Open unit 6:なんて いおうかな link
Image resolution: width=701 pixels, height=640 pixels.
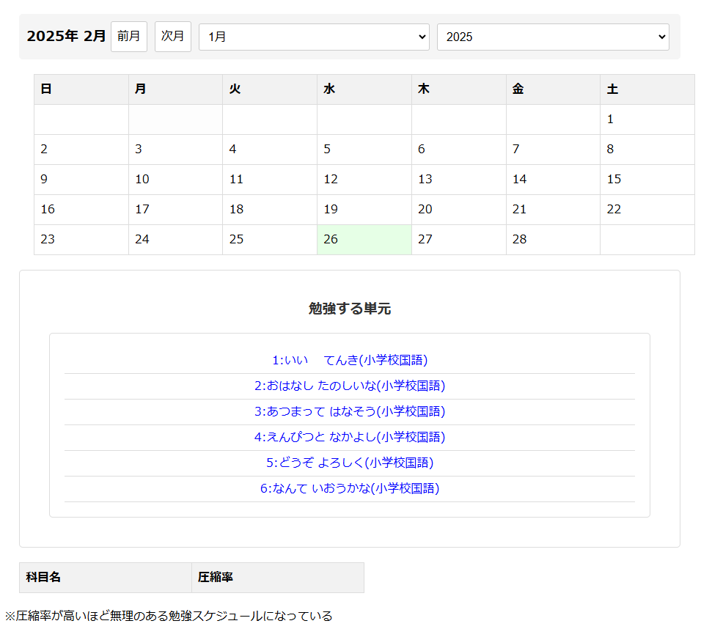(x=350, y=488)
